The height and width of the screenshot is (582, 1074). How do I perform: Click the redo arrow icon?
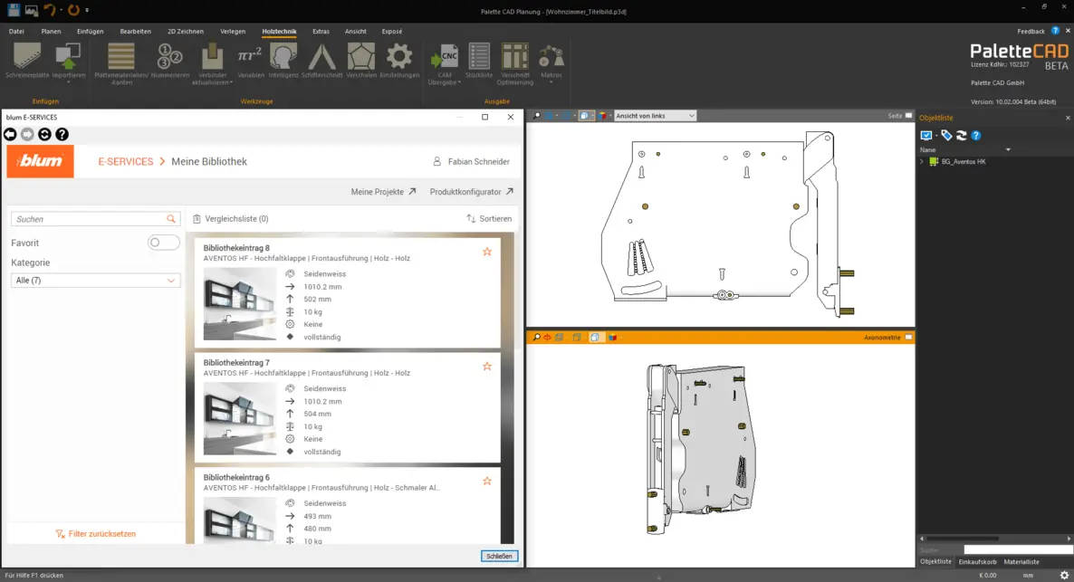[x=73, y=10]
